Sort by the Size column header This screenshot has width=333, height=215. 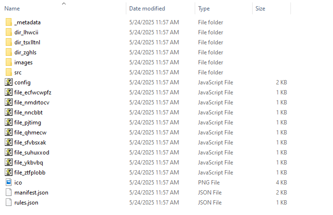click(x=260, y=9)
